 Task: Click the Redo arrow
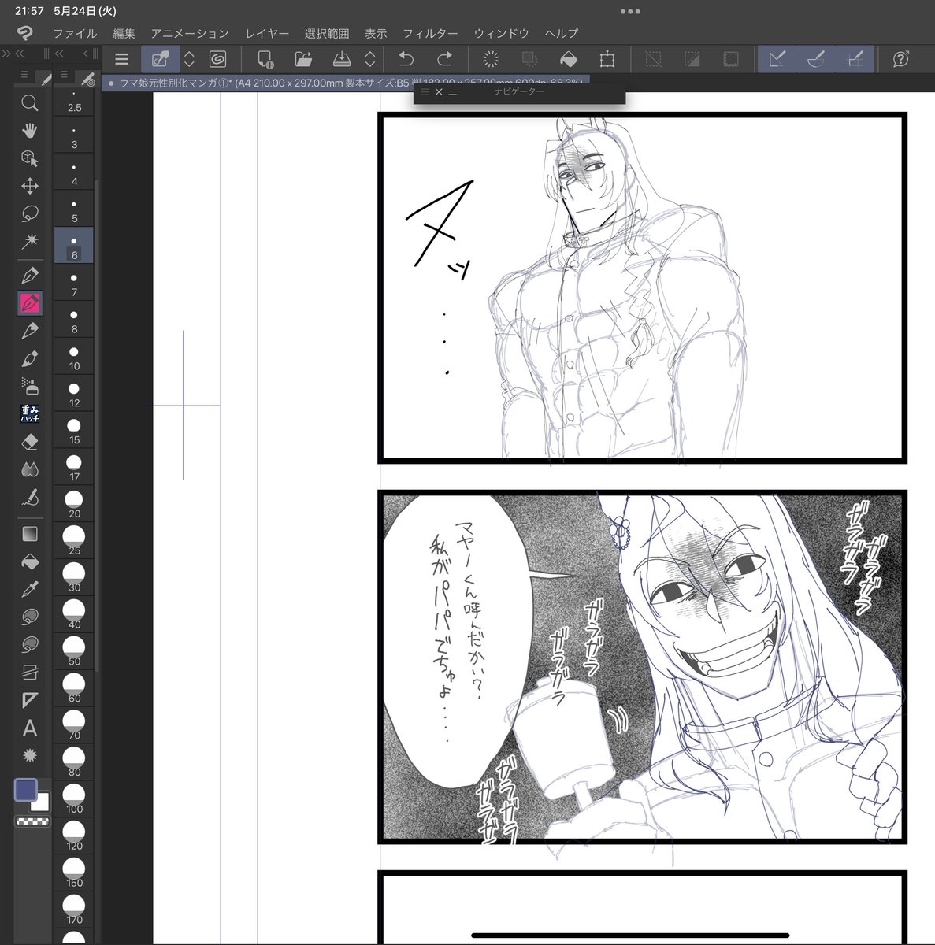coord(444,59)
